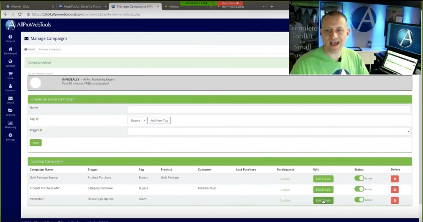Close the Flower Club tab
423x222 pixels.
[x=52, y=6]
